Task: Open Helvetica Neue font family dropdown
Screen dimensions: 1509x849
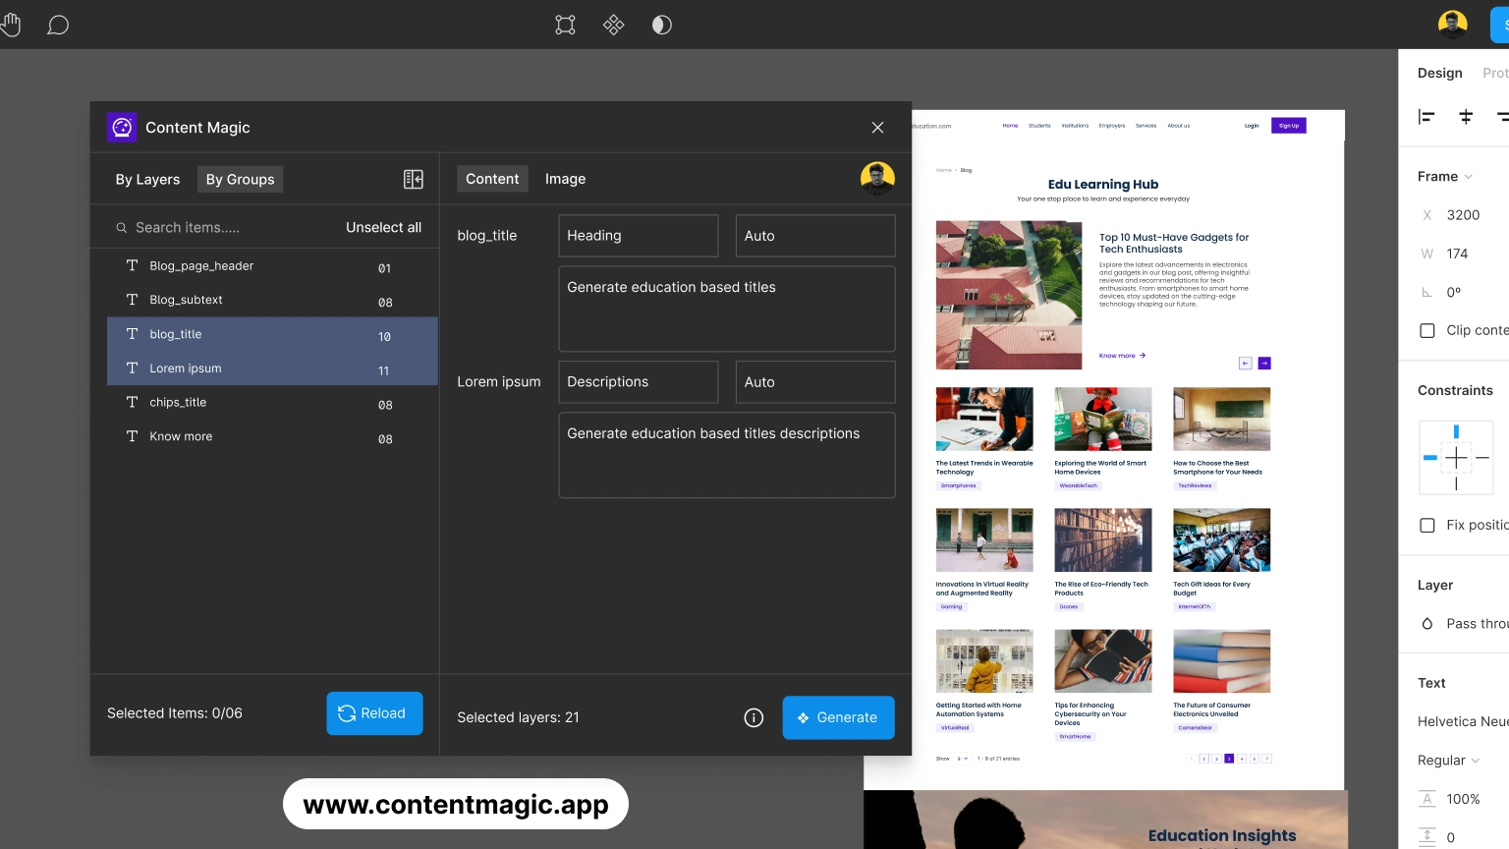Action: coord(1463,721)
